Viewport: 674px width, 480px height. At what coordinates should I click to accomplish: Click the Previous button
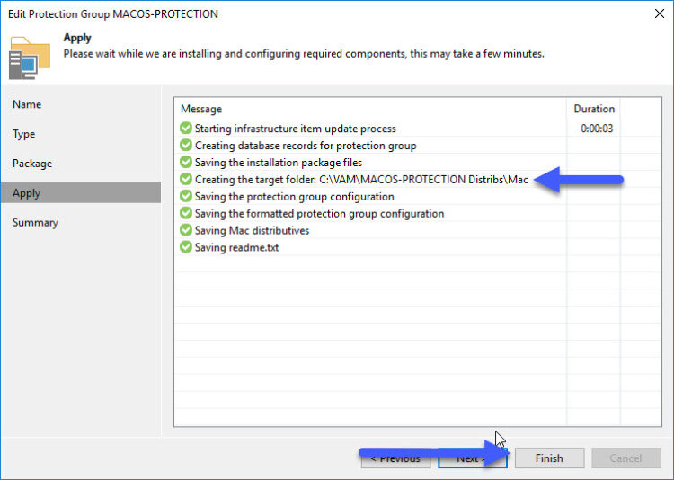click(x=395, y=458)
